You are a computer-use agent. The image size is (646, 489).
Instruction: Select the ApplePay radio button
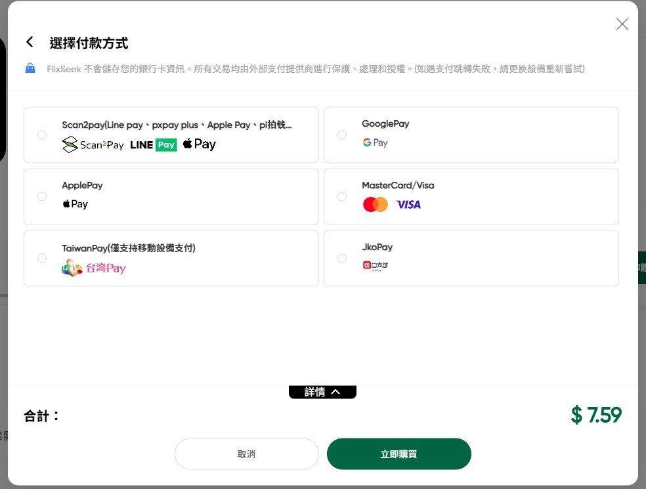click(x=42, y=196)
